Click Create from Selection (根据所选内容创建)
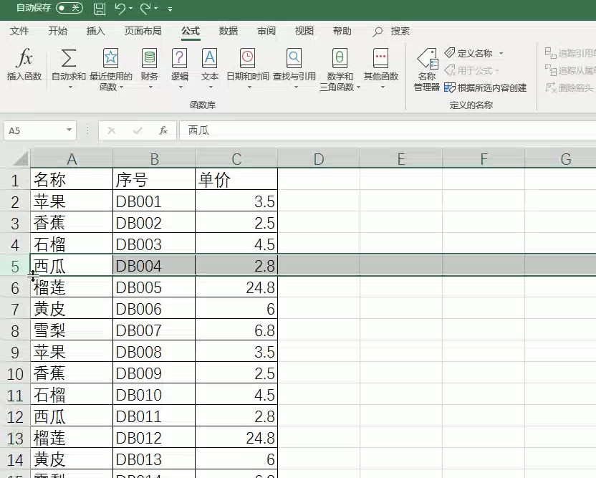Image resolution: width=596 pixels, height=478 pixels. coord(486,87)
